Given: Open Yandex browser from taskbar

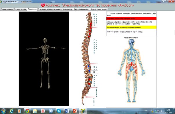Looking at the screenshot, I should (43, 111).
